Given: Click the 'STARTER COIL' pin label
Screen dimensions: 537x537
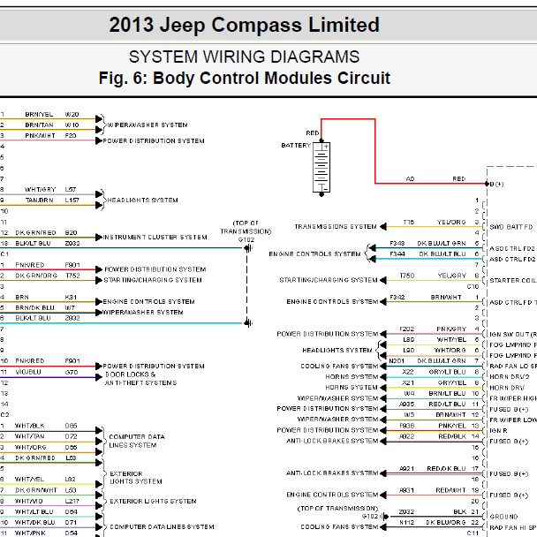Looking at the screenshot, I should tap(513, 281).
